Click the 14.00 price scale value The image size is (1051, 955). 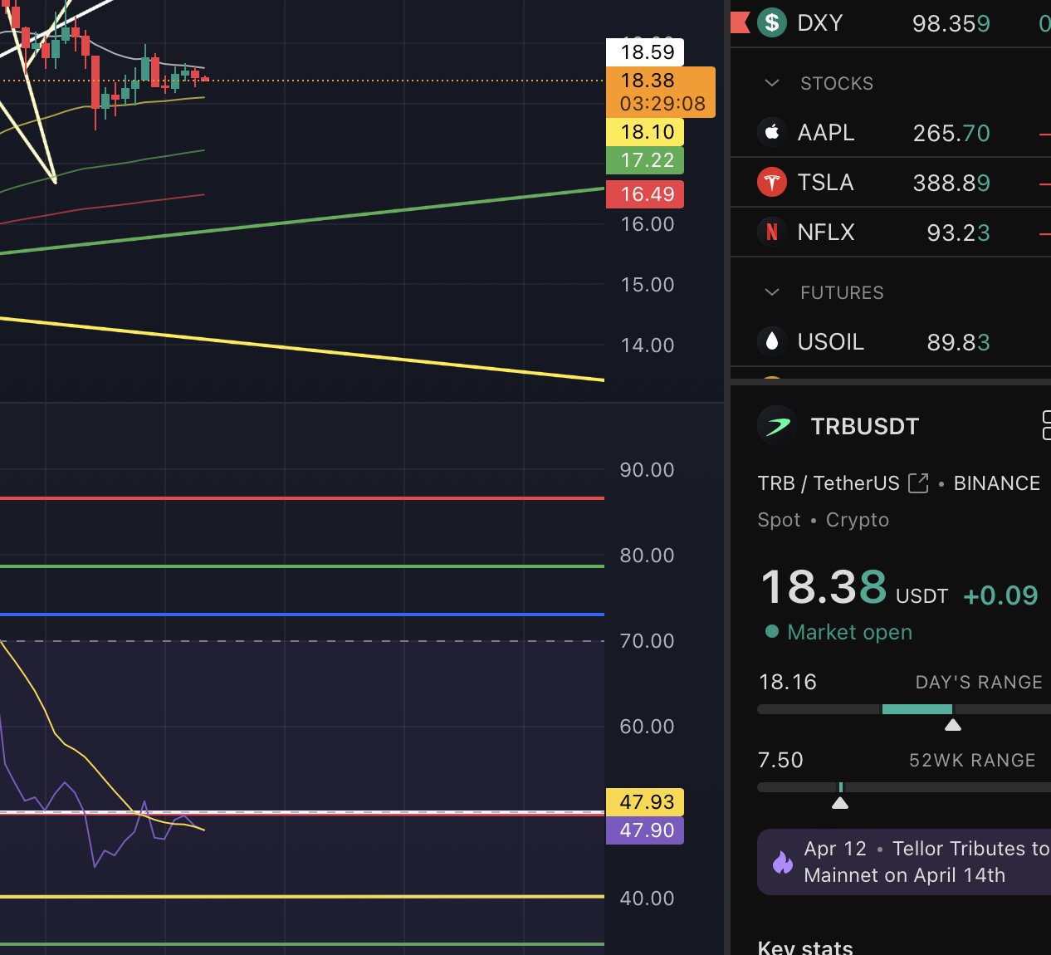(x=648, y=345)
